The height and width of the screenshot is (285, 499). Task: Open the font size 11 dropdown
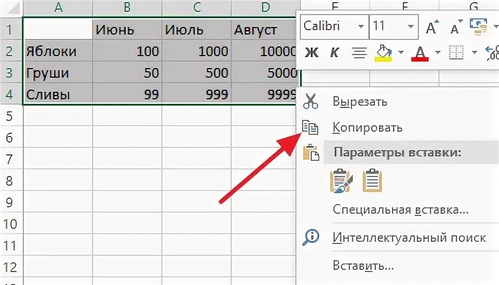click(411, 26)
